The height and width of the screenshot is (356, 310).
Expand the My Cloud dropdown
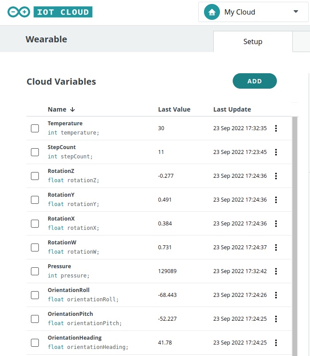tap(296, 12)
